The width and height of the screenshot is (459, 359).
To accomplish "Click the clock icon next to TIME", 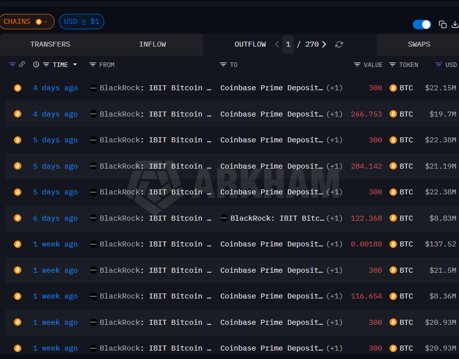I will [36, 64].
